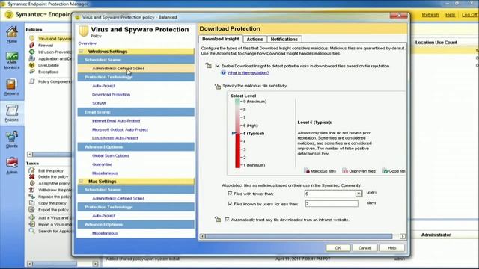
Task: Select Quarantine tree item
Action: 102,164
